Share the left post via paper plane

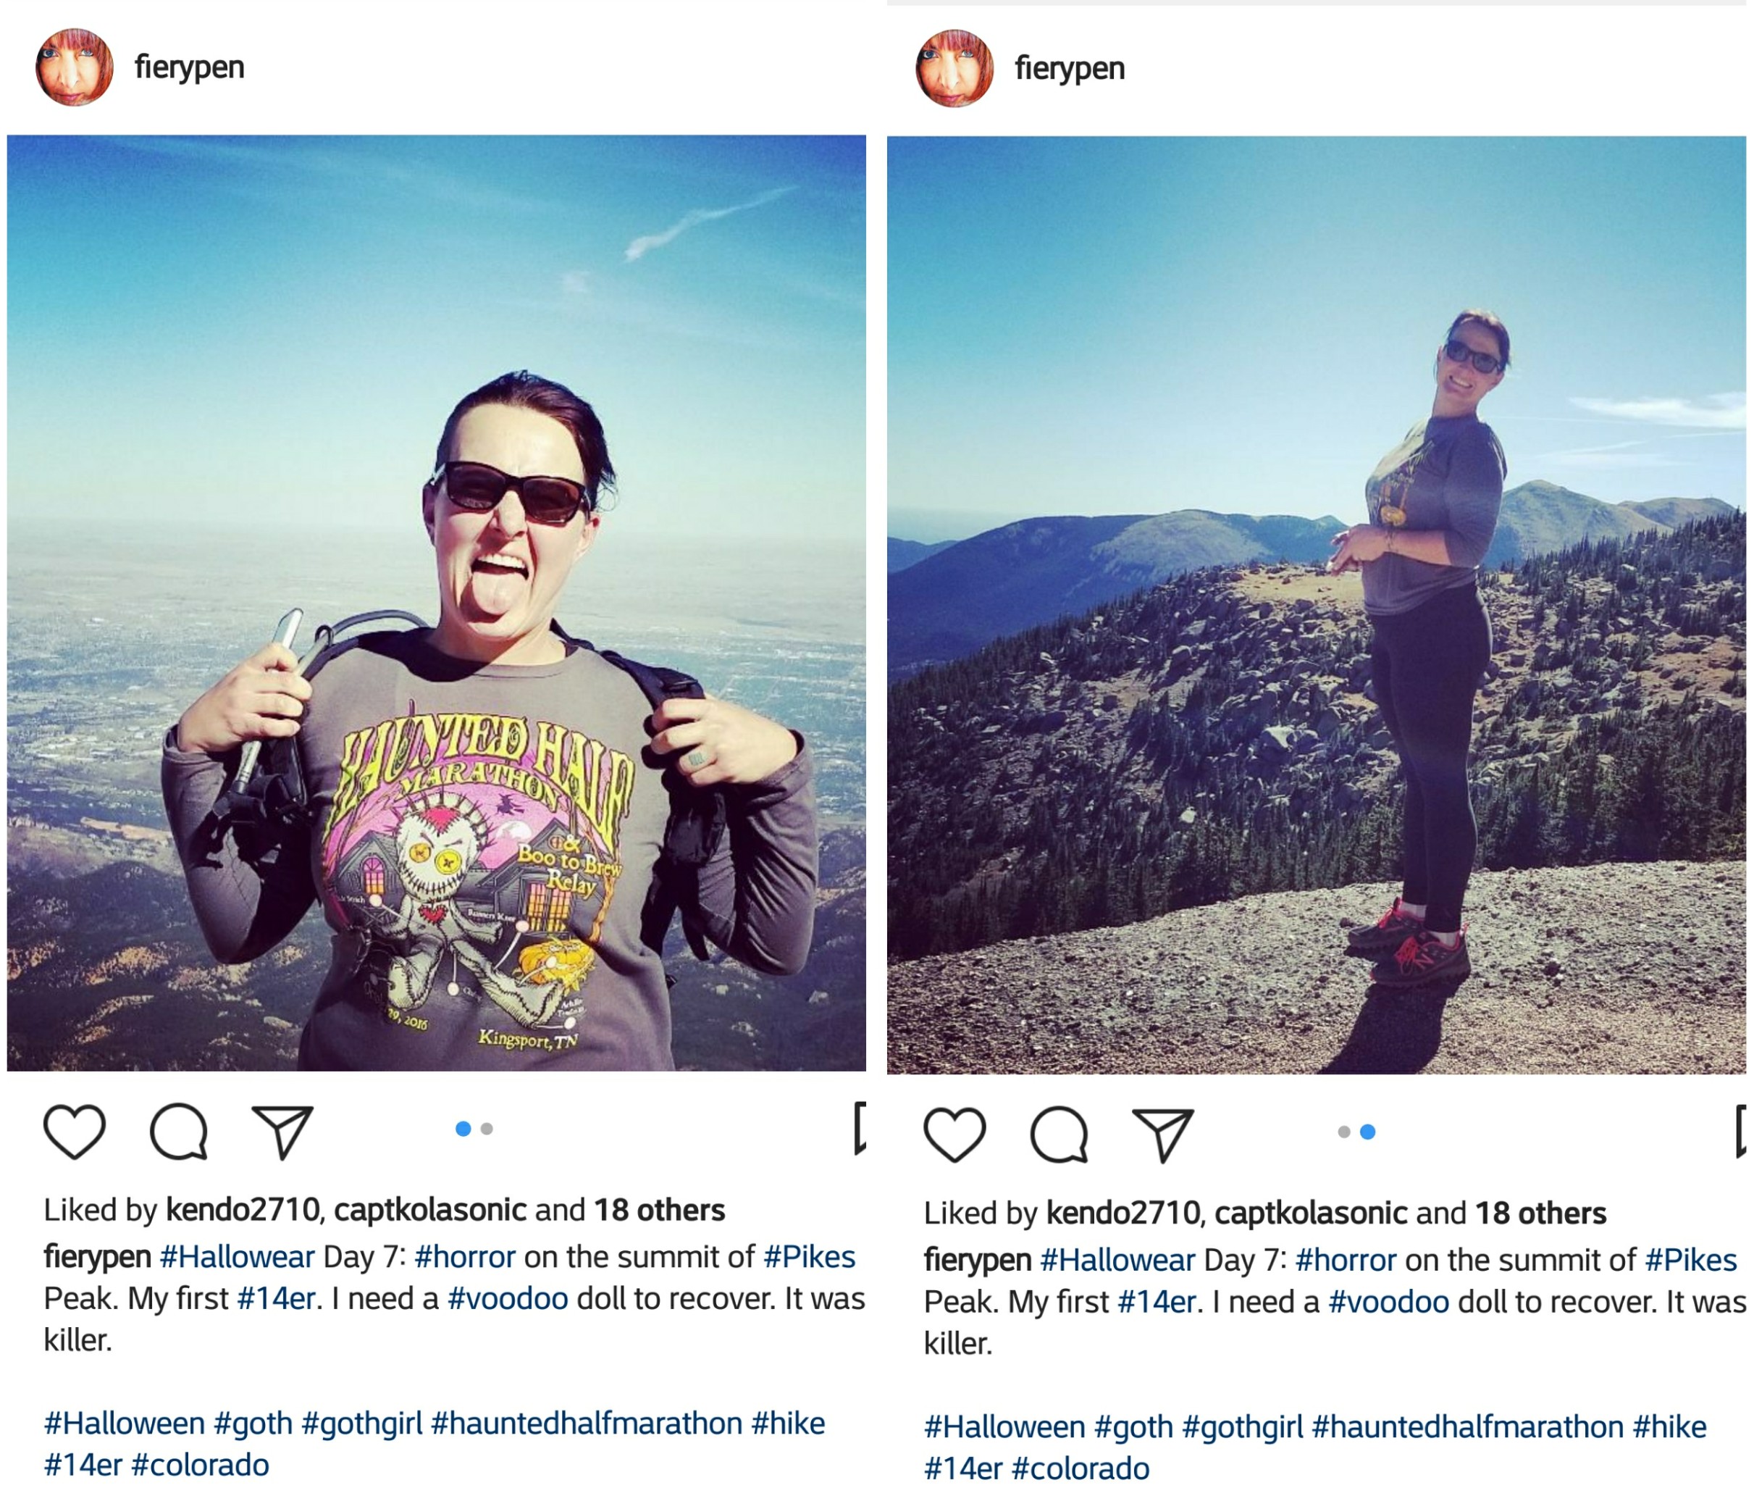(x=282, y=1131)
